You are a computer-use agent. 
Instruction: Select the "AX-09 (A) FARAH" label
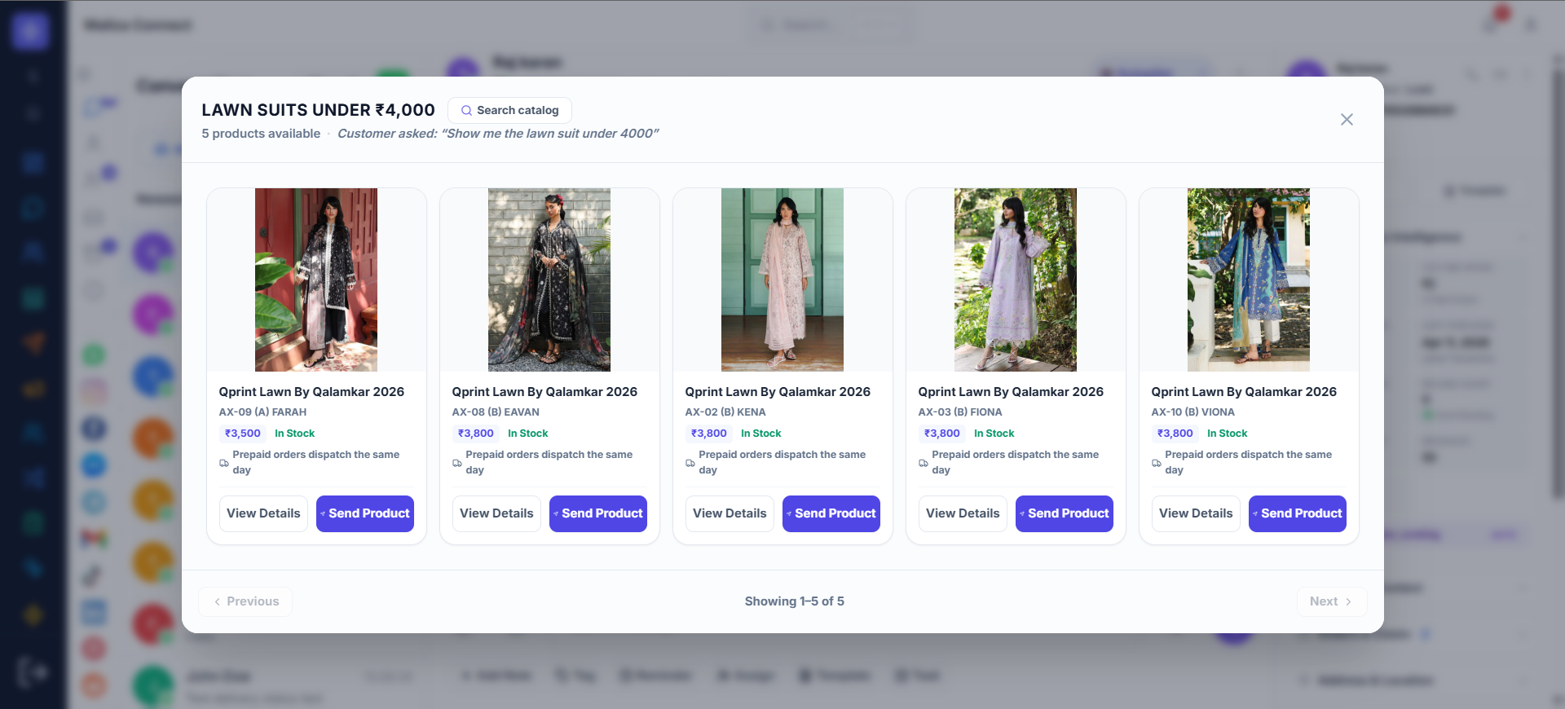[x=262, y=412]
